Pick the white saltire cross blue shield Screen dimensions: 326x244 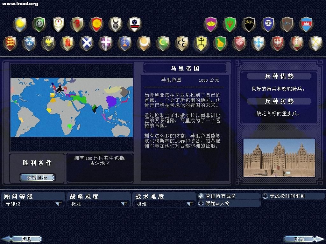pyautogui.click(x=86, y=43)
